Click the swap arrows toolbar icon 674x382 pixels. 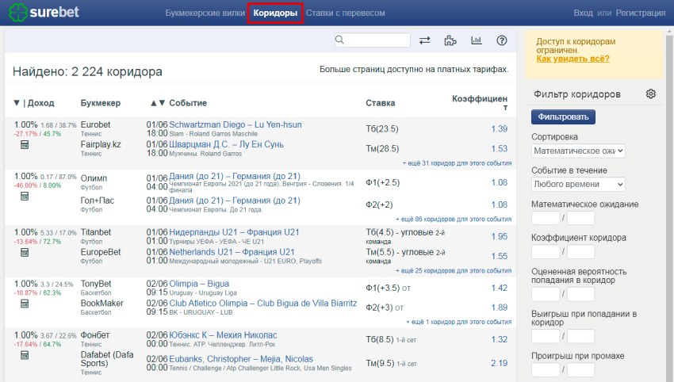click(425, 40)
